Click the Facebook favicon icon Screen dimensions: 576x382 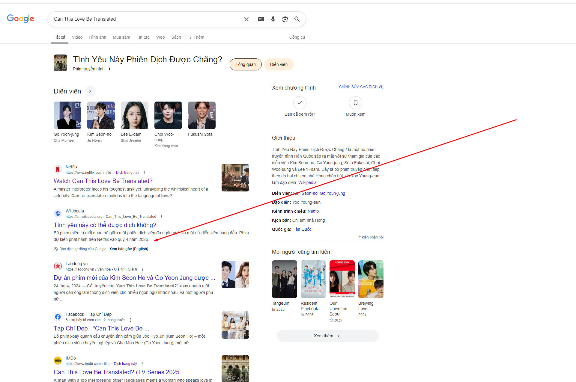pos(58,317)
